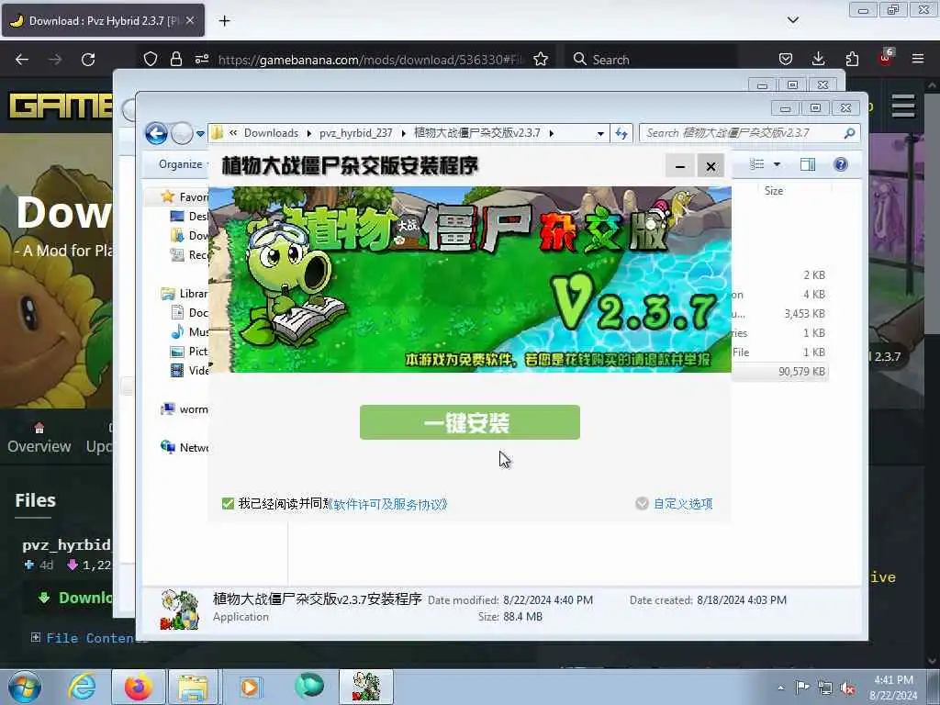Open Music library in navigation pane

coord(189,331)
